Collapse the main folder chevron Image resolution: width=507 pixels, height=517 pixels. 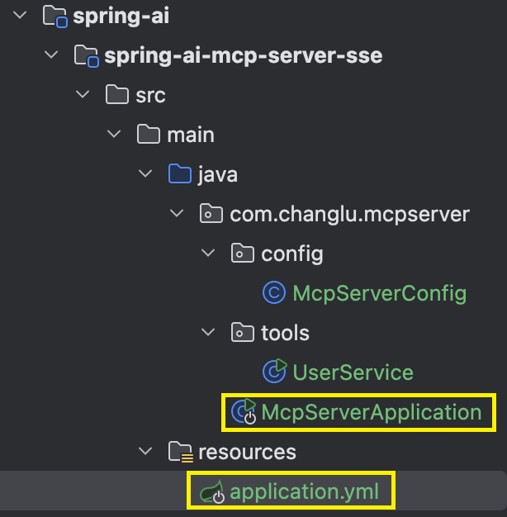(x=114, y=134)
